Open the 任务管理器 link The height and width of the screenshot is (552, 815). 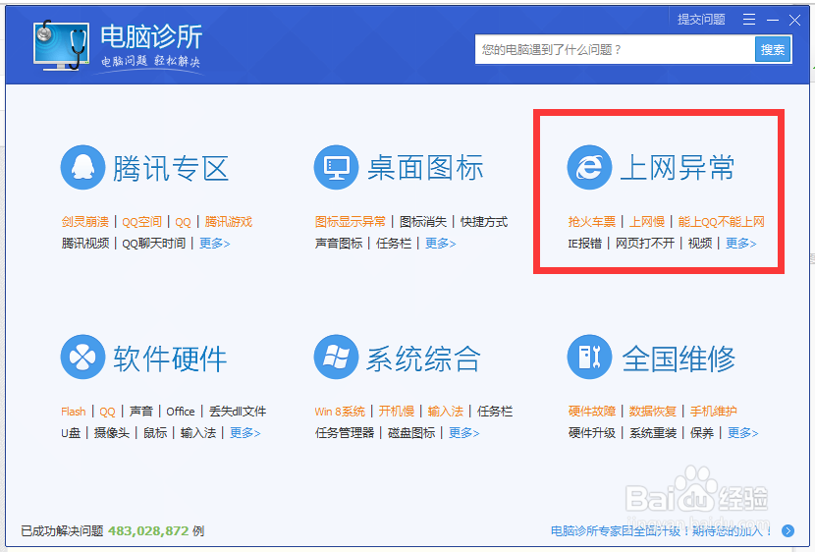click(345, 433)
